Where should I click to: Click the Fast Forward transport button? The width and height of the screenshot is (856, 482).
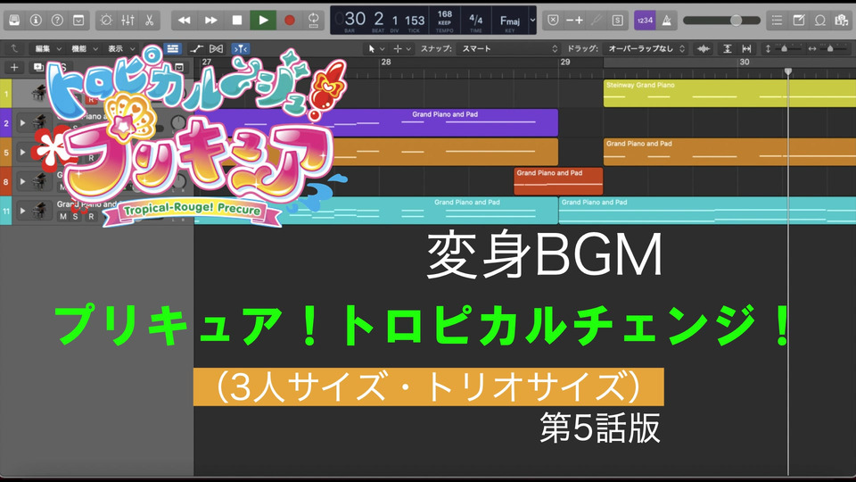click(210, 21)
